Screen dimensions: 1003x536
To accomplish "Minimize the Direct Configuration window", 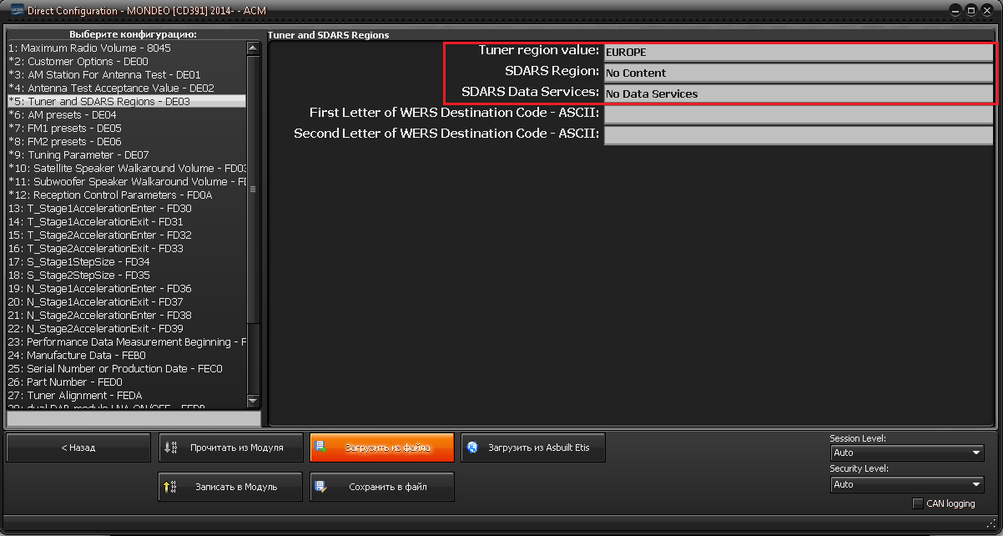I will 956,11.
